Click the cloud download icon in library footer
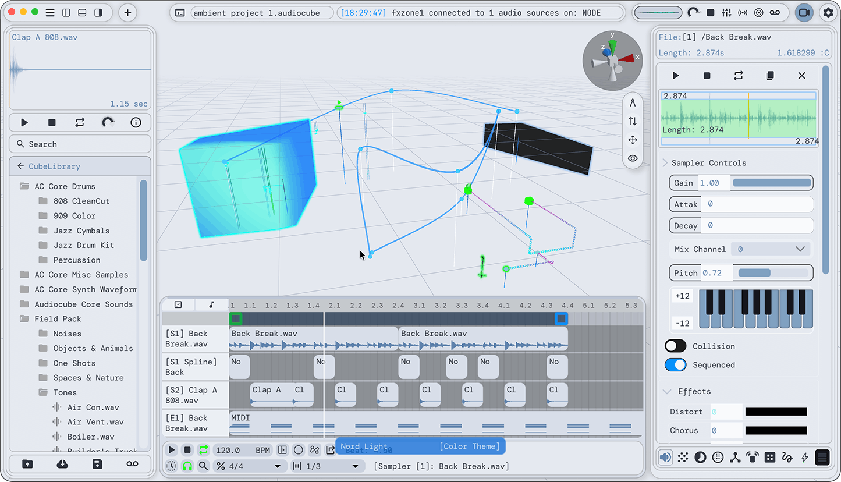 pos(62,464)
